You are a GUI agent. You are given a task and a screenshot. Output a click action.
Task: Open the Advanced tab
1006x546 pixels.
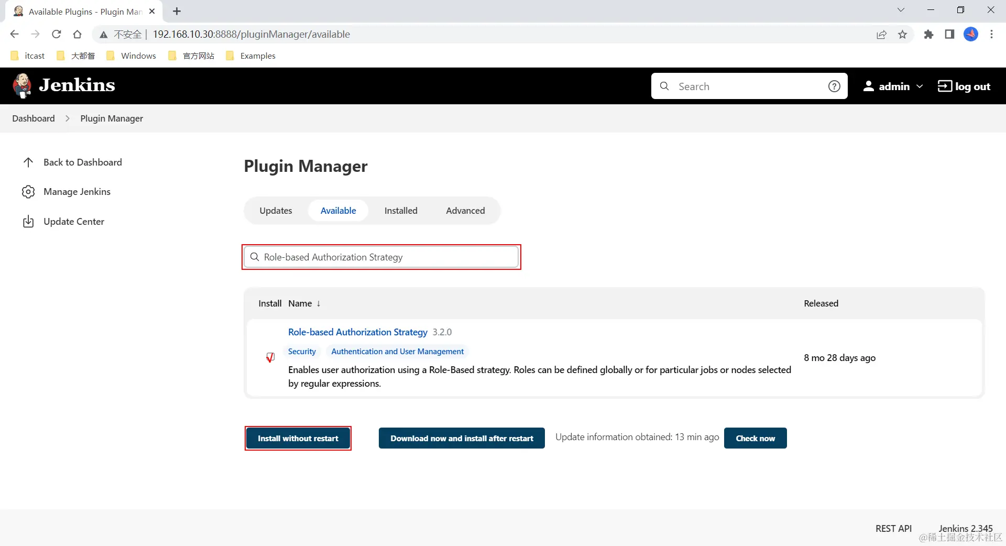pyautogui.click(x=465, y=211)
